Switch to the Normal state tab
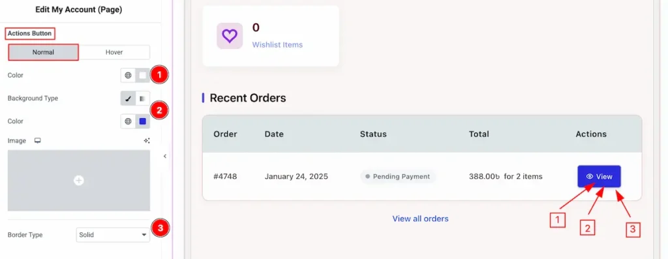 point(43,52)
